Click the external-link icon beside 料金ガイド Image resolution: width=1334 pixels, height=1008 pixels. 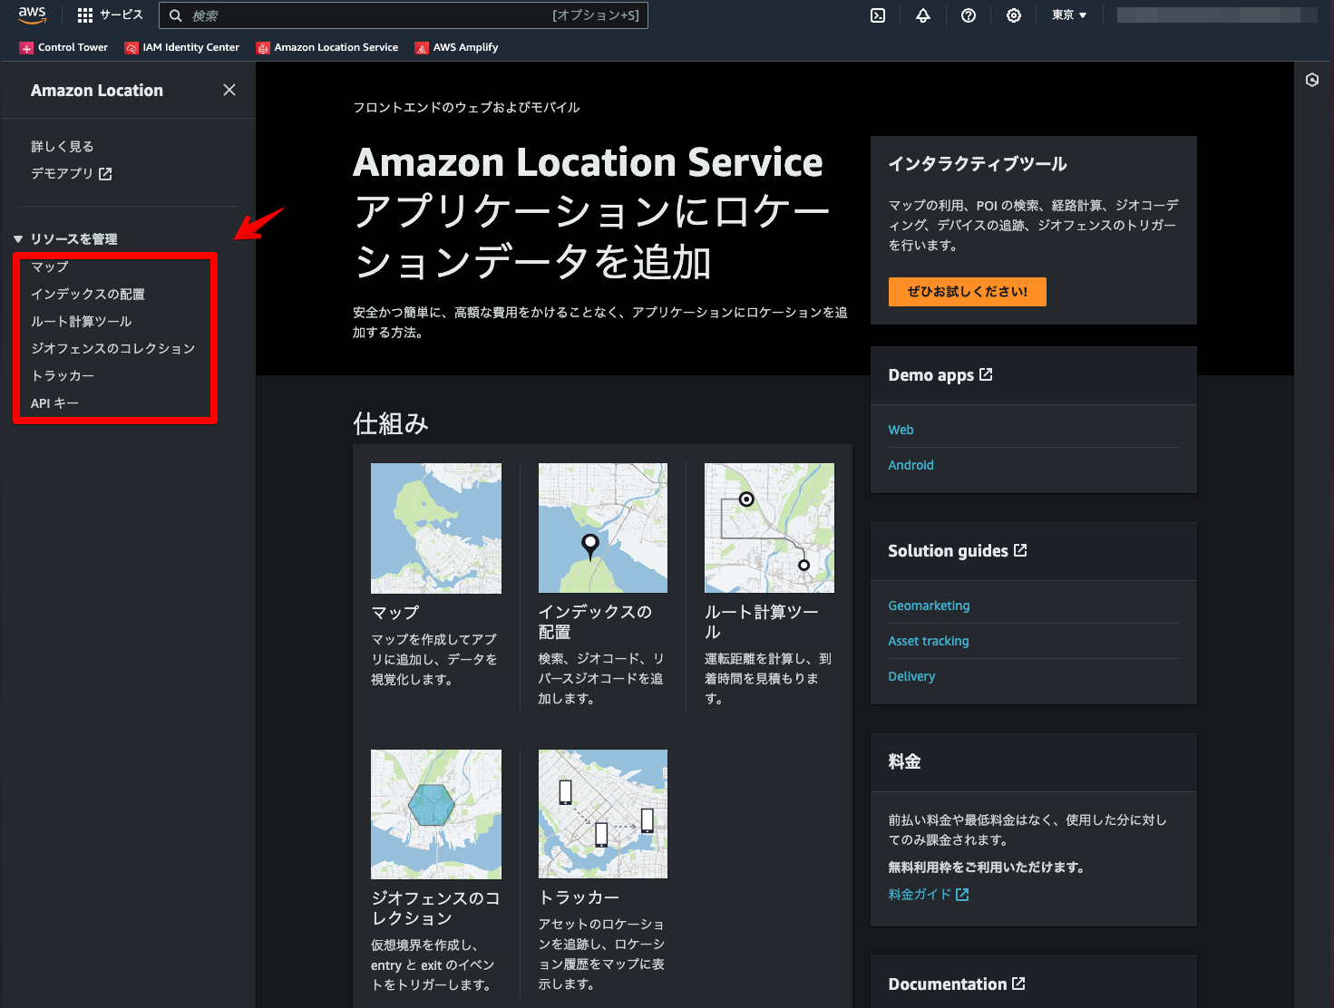[962, 894]
